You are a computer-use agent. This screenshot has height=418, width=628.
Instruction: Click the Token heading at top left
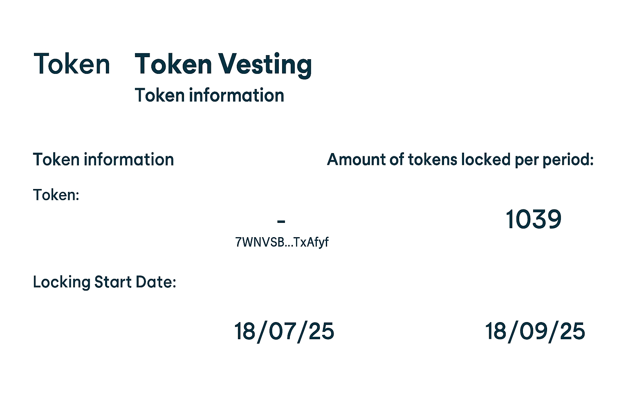point(72,64)
